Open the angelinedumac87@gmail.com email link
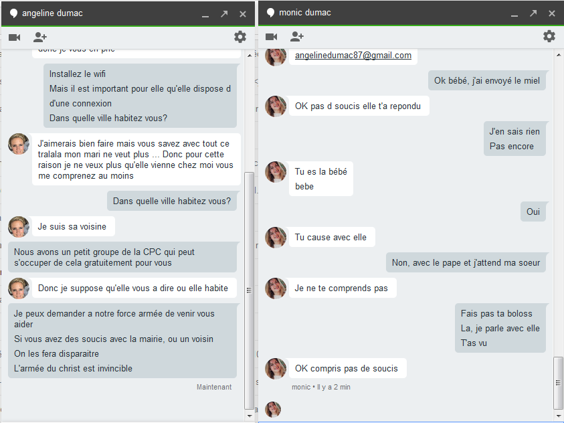Viewport: 564px width, 423px height. tap(353, 56)
